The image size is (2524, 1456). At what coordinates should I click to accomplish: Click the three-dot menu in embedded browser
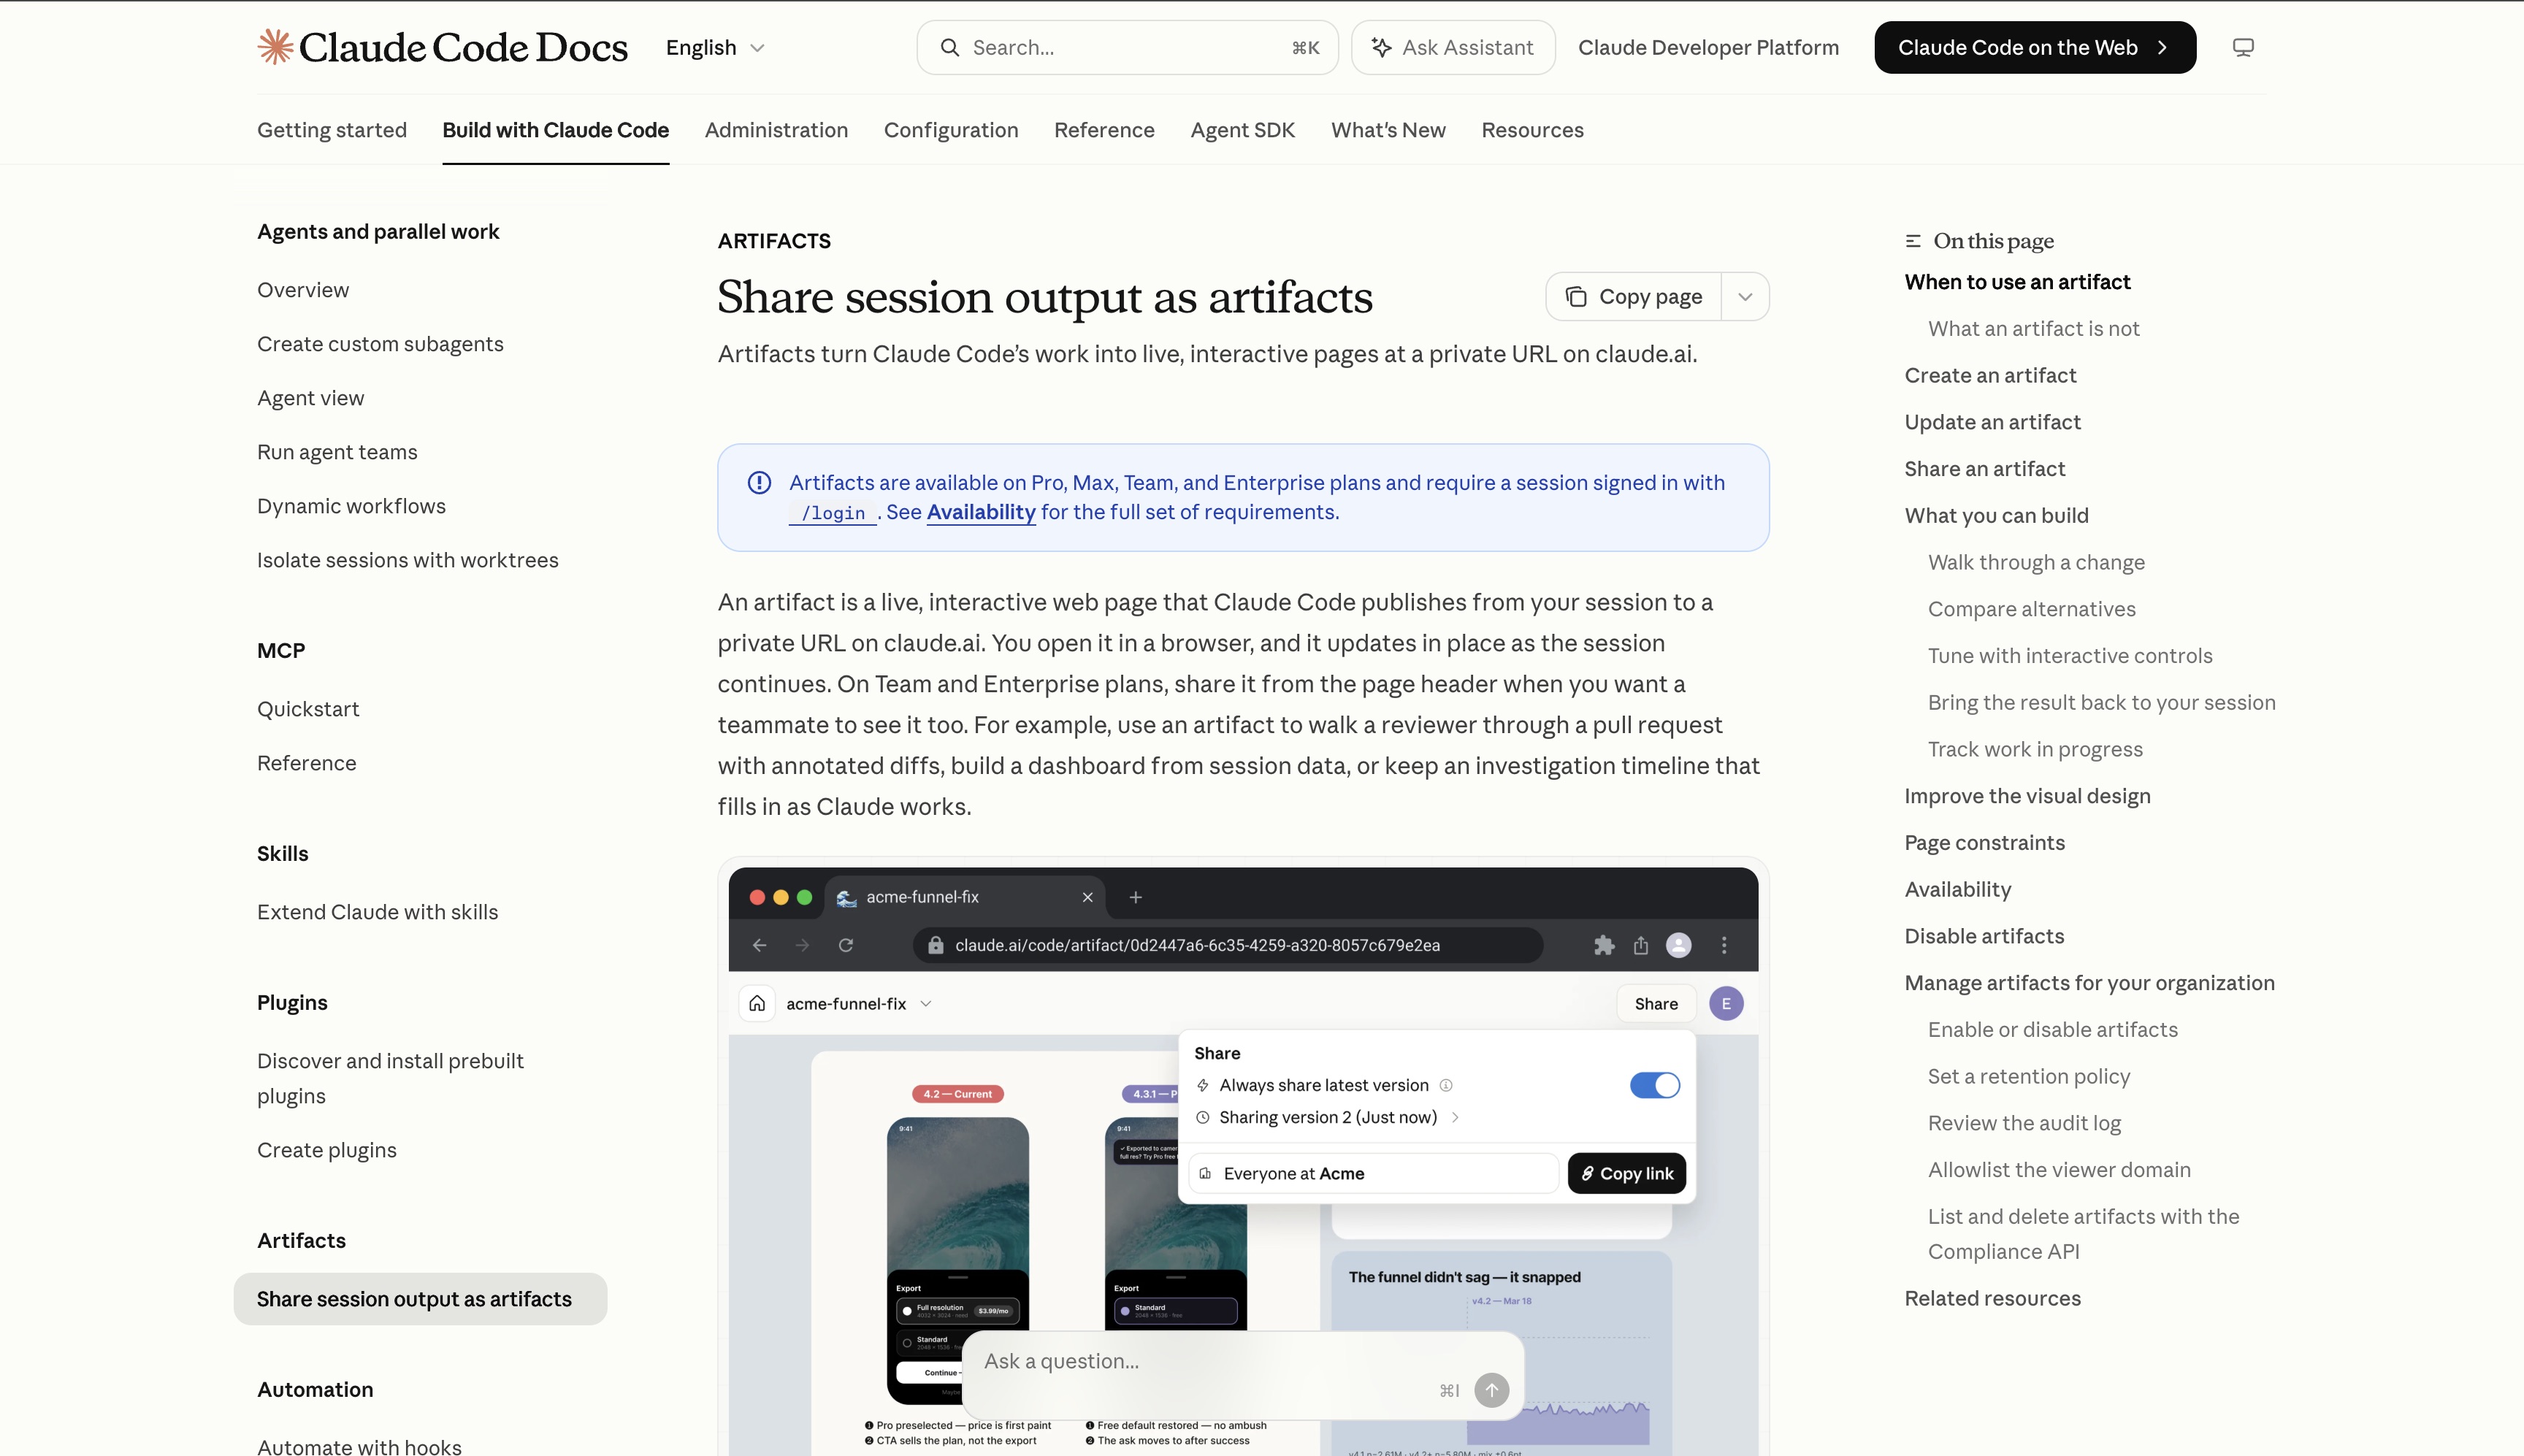(1724, 945)
